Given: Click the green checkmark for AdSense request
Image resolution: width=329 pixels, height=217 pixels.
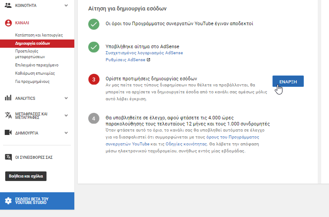Looking at the screenshot, I should coord(94,47).
